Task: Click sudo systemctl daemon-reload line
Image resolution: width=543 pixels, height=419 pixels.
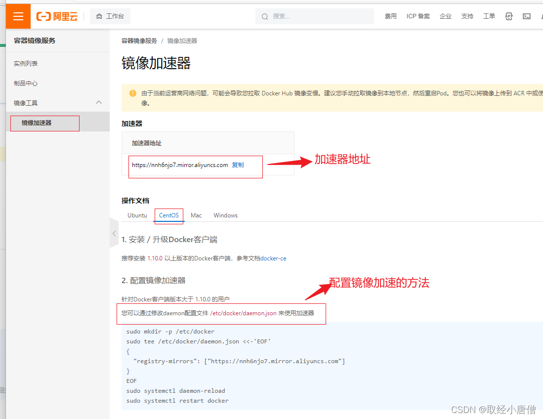Action: [175, 391]
